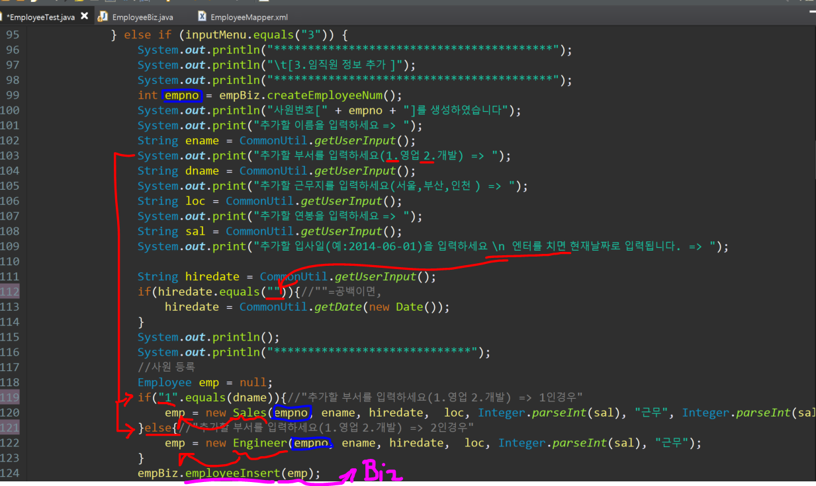816x486 pixels.
Task: Open the EmployeeMapper.xml tab
Action: (249, 17)
